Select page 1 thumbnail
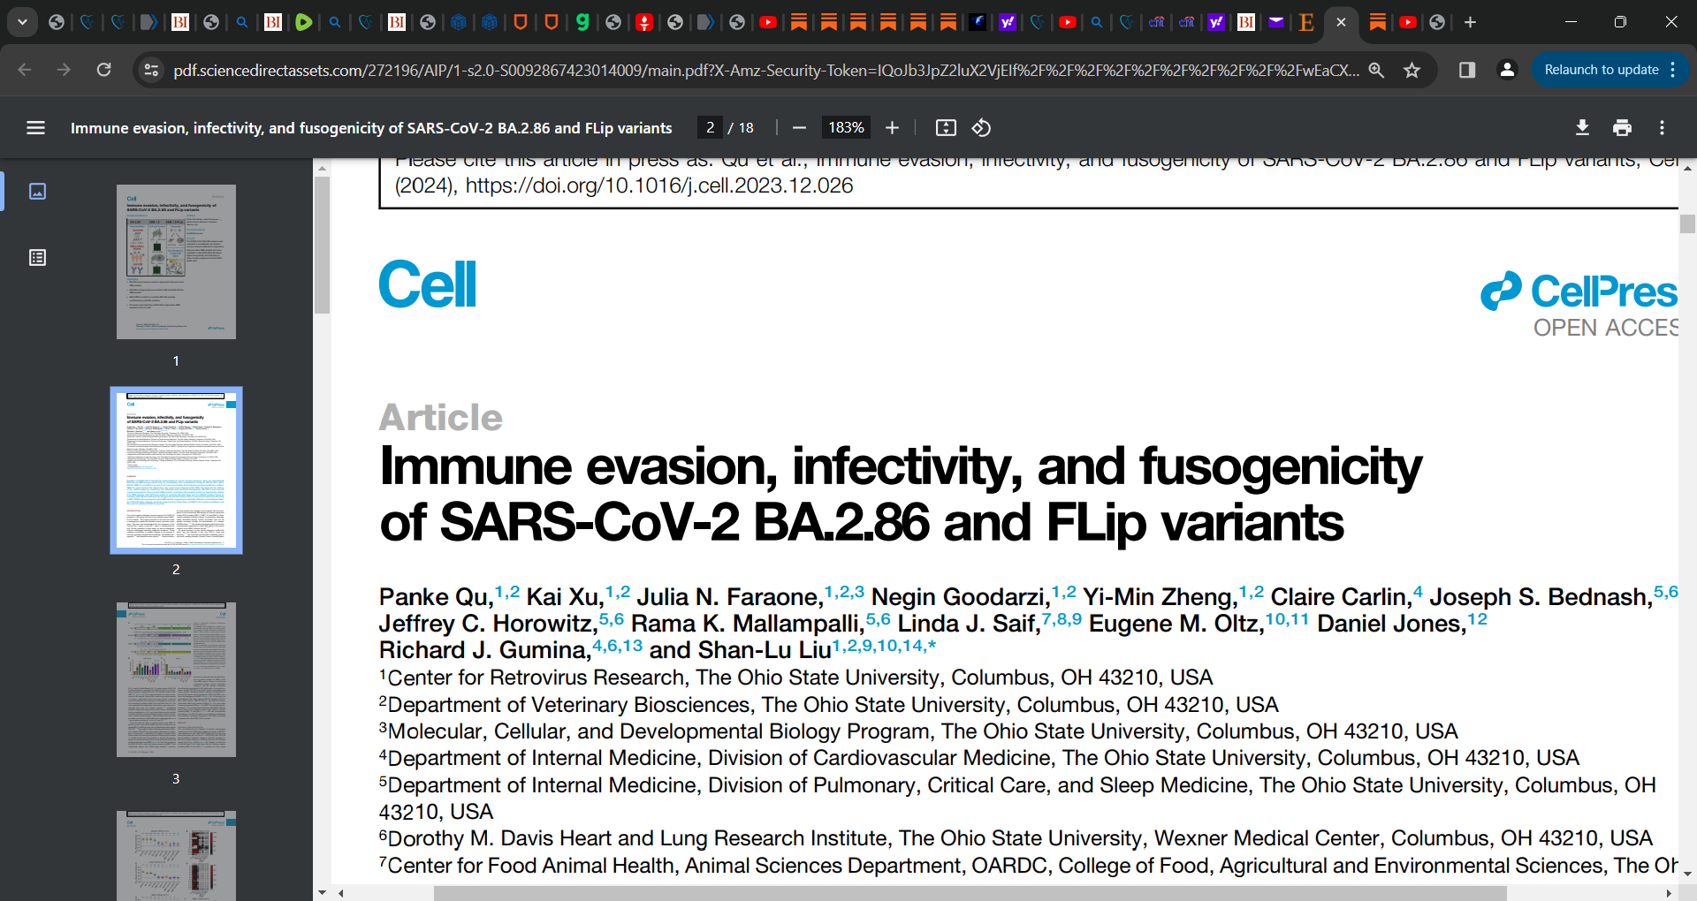The height and width of the screenshot is (901, 1697). point(176,261)
